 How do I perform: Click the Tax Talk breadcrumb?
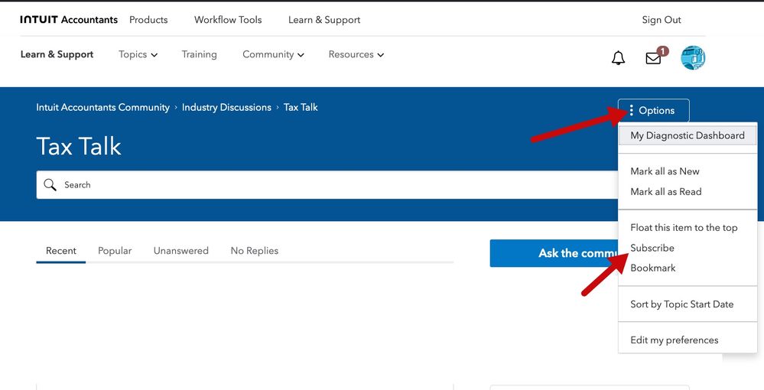[x=301, y=107]
